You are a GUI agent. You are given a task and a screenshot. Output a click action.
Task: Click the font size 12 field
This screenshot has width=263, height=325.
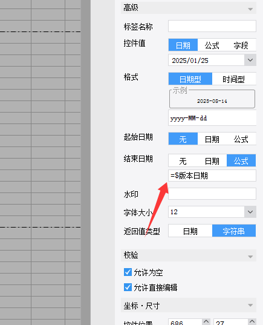206,212
